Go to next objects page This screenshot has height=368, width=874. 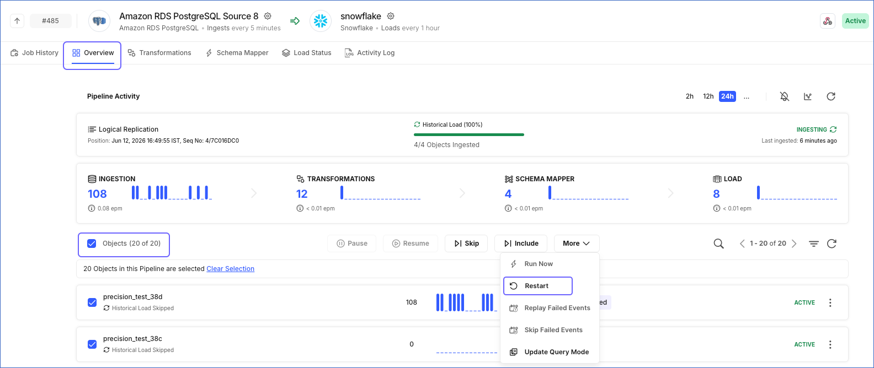click(794, 243)
